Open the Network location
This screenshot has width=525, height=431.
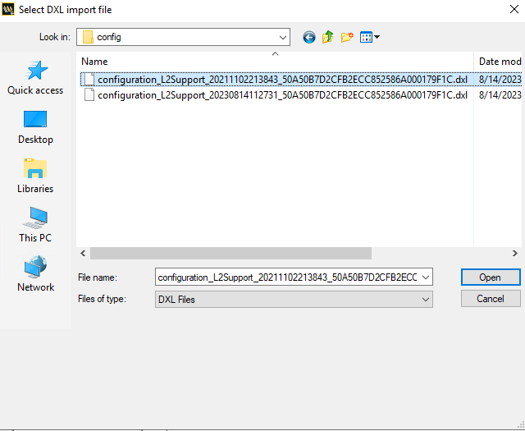pyautogui.click(x=35, y=274)
